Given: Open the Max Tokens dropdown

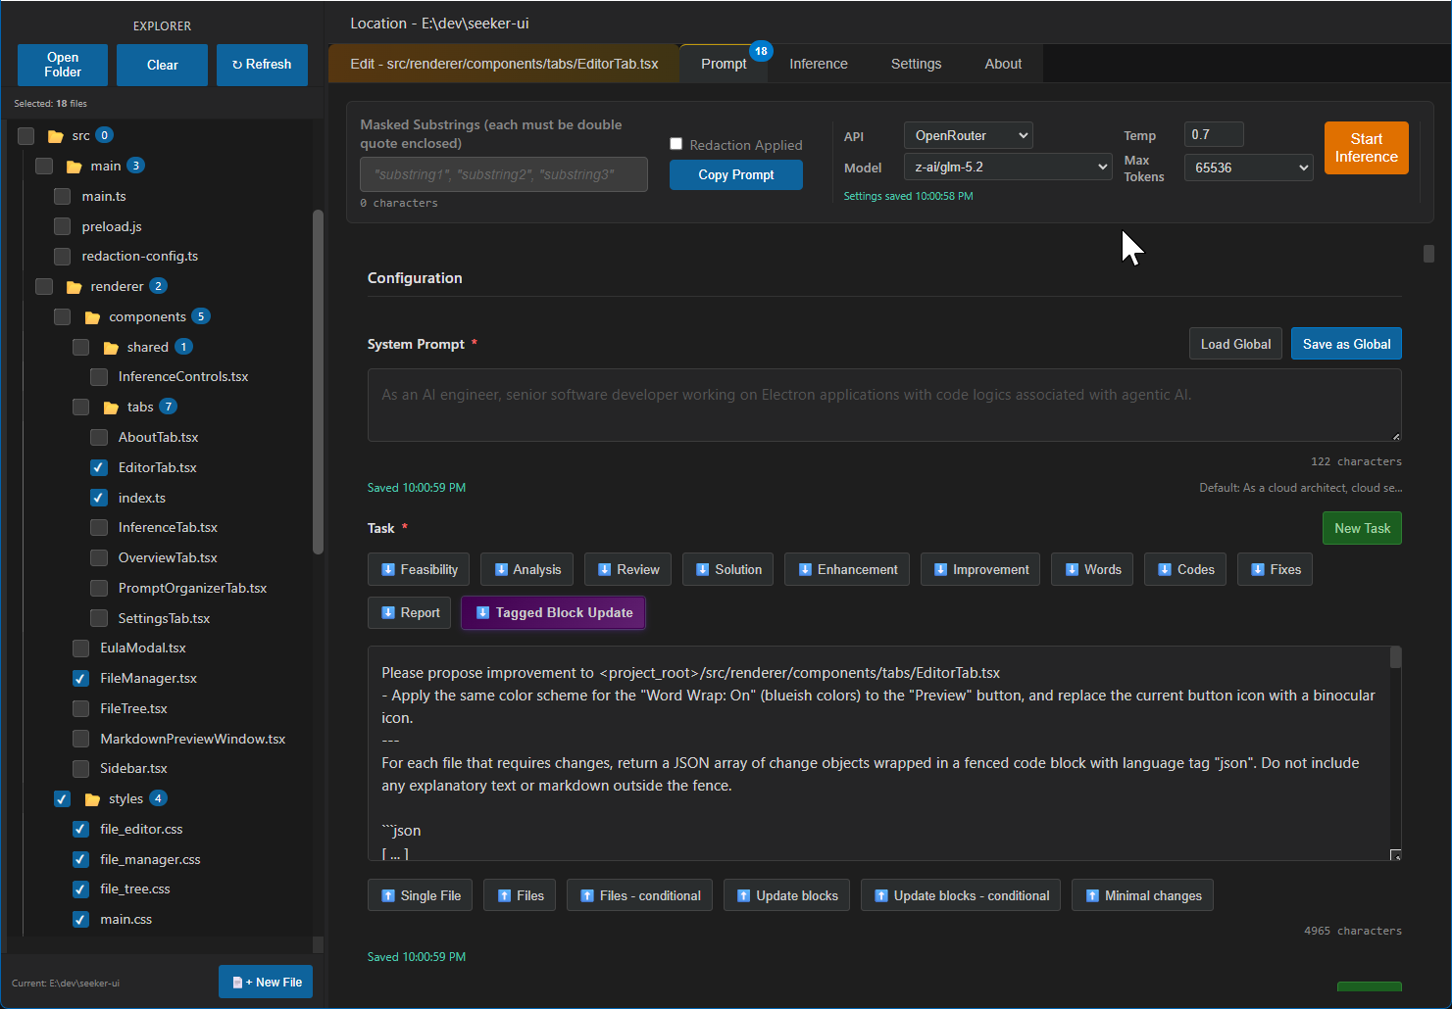Looking at the screenshot, I should click(x=1248, y=168).
